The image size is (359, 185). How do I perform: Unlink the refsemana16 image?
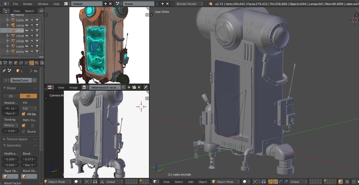click(x=139, y=87)
